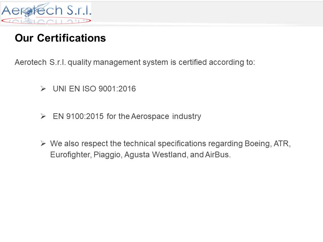Click 'EN 9100:2015 for the Aerospace industry'

[127, 116]
